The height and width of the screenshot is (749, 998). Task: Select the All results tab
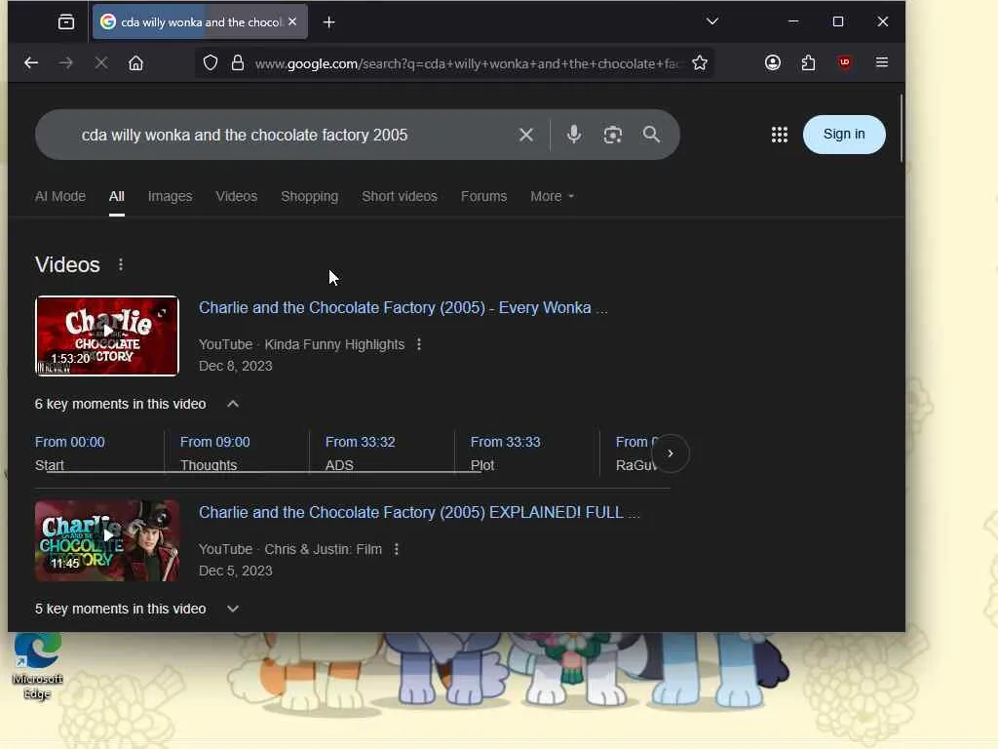[117, 196]
